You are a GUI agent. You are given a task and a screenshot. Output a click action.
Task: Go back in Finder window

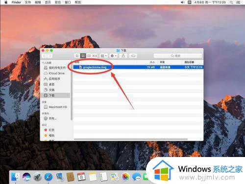[45, 56]
